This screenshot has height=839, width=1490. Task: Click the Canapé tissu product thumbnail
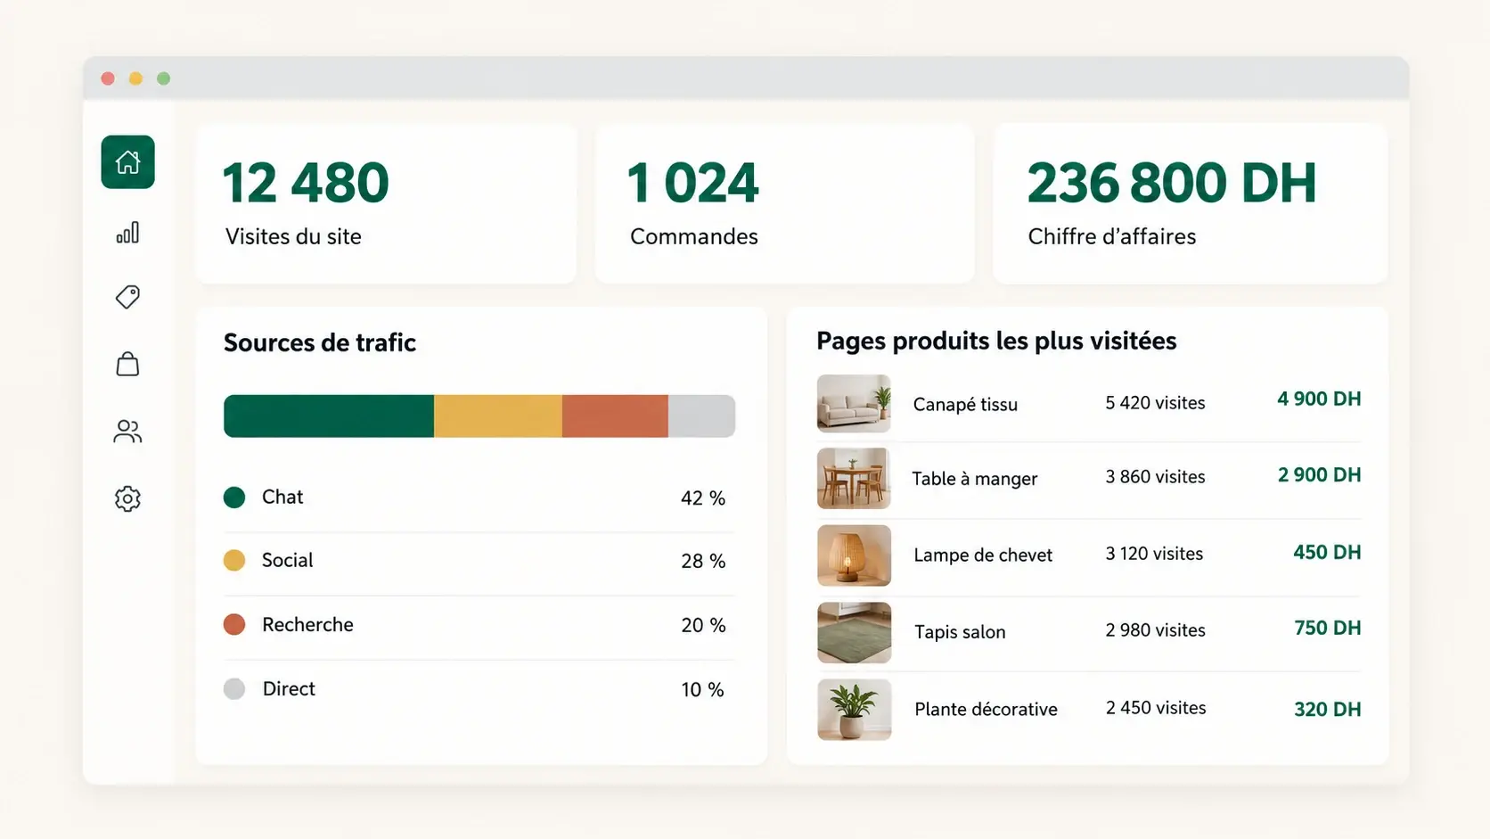[854, 404]
